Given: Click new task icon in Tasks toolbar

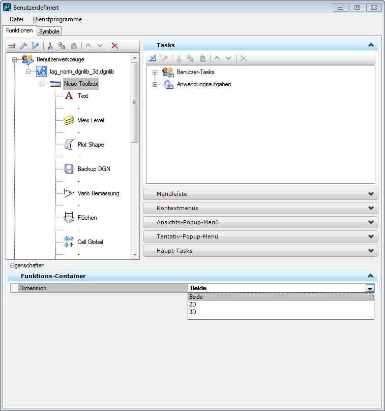Looking at the screenshot, I should tap(153, 58).
